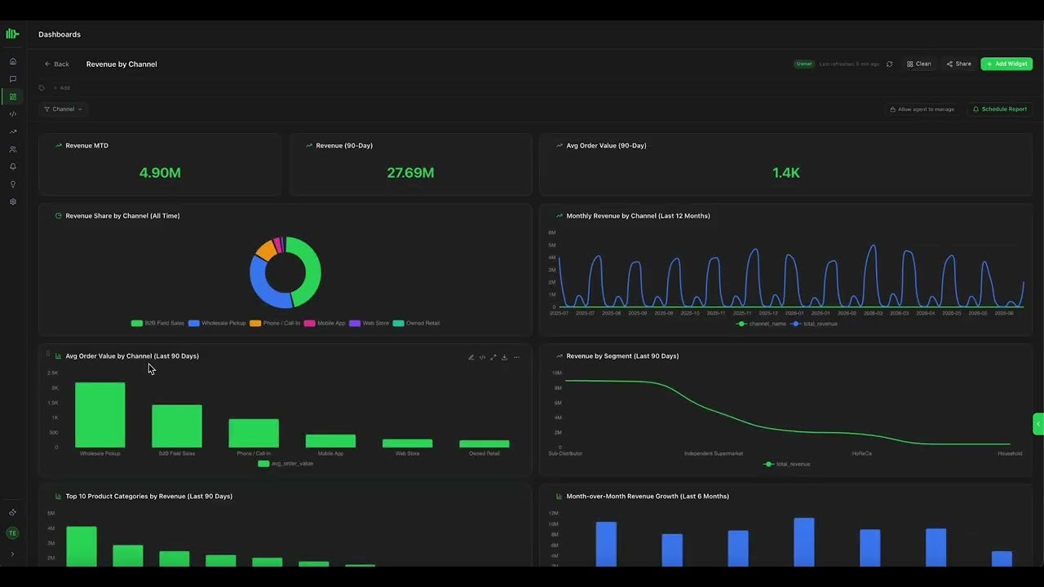
Task: Expand the sidebar with bottom chevron
Action: pos(12,554)
